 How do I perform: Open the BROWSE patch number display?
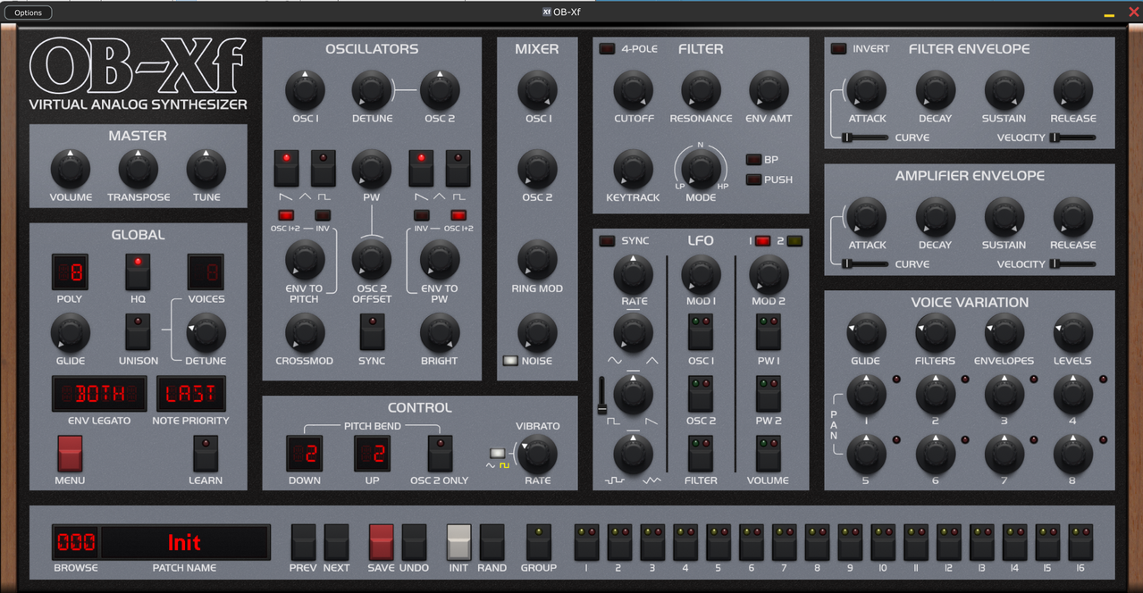pyautogui.click(x=76, y=542)
